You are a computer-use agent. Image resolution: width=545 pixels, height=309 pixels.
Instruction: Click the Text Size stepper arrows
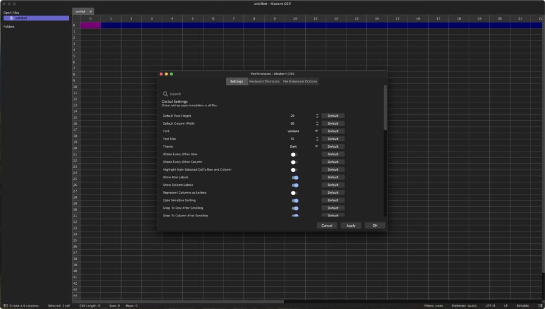[x=317, y=139]
